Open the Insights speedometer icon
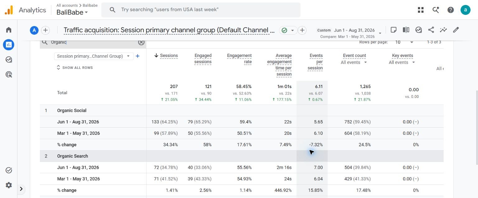Image resolution: width=478 pixels, height=198 pixels. pos(419,30)
